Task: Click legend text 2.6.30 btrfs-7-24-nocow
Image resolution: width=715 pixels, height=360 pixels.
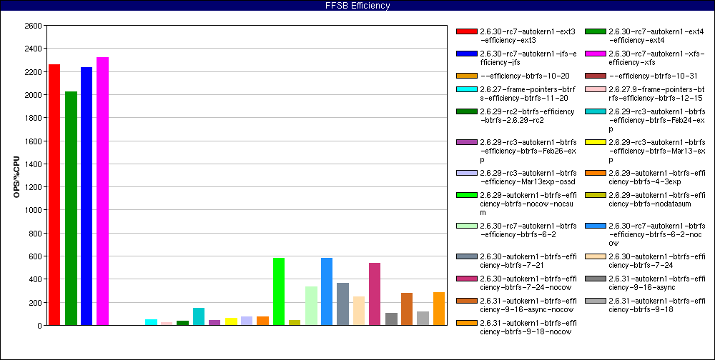Action: click(528, 283)
